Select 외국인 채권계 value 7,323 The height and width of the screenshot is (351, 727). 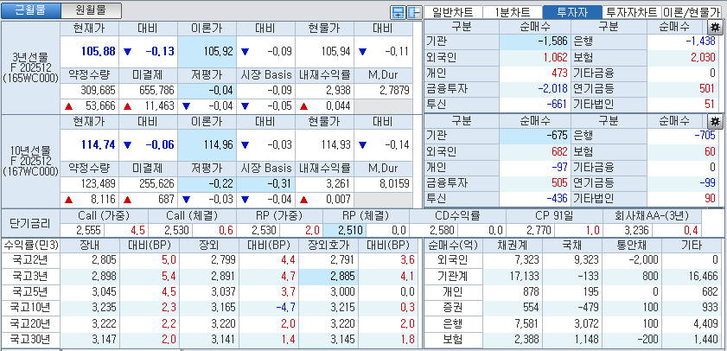[x=512, y=260]
